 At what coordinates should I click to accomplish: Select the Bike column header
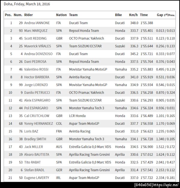tap(118, 15)
